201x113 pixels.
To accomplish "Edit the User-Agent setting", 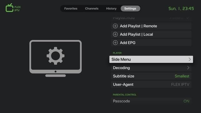I will pyautogui.click(x=151, y=84).
